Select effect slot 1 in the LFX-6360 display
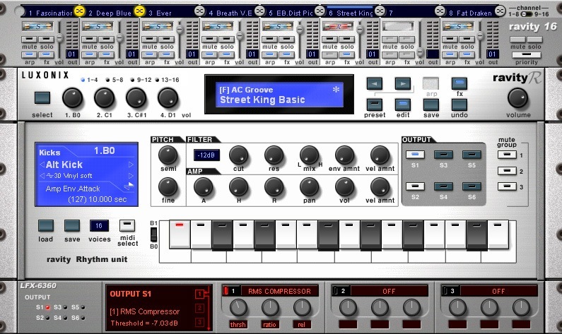Viewport: 562px width, 334px height. point(199,294)
